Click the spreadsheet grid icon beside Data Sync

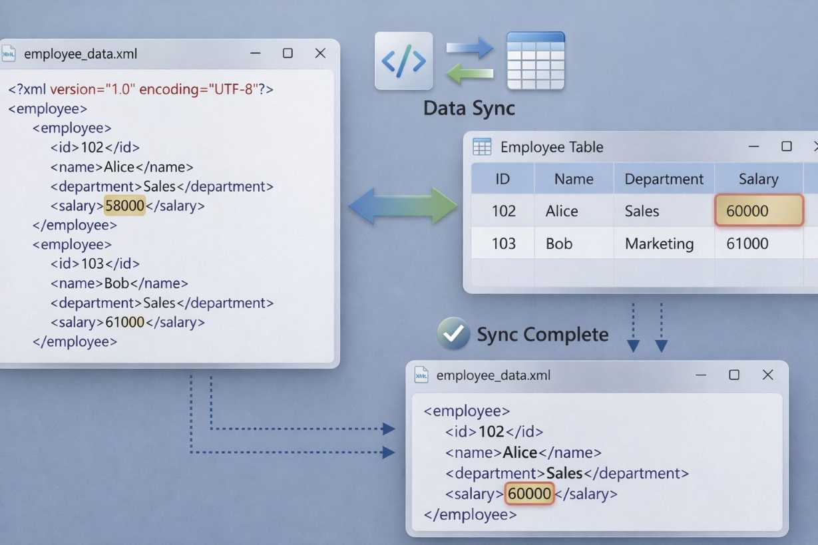[x=536, y=61]
